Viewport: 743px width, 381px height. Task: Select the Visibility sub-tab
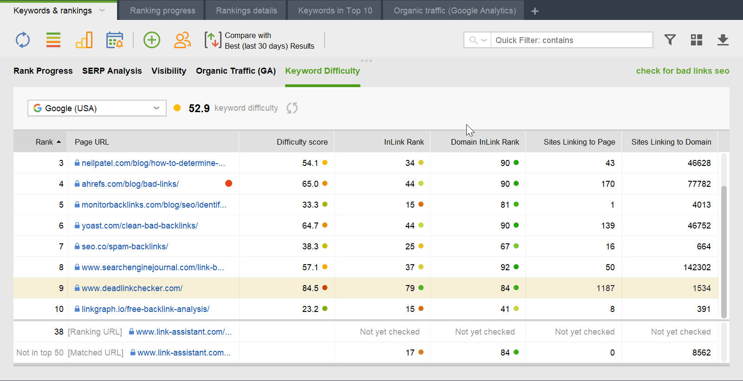coord(169,71)
